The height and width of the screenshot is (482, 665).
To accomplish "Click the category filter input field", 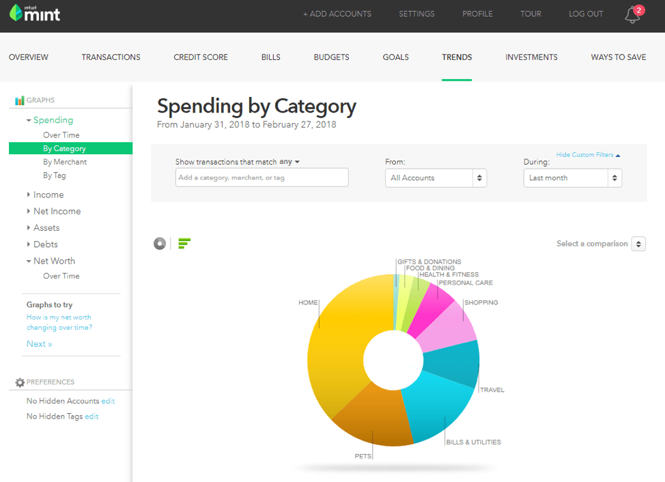I will coord(261,178).
